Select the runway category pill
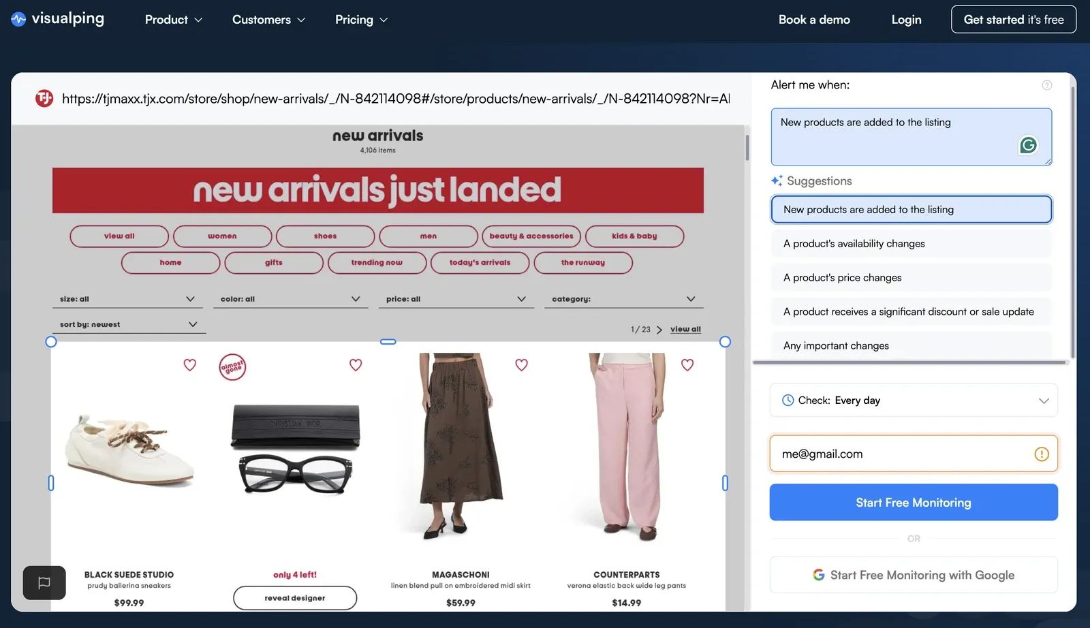The width and height of the screenshot is (1090, 628). point(583,263)
